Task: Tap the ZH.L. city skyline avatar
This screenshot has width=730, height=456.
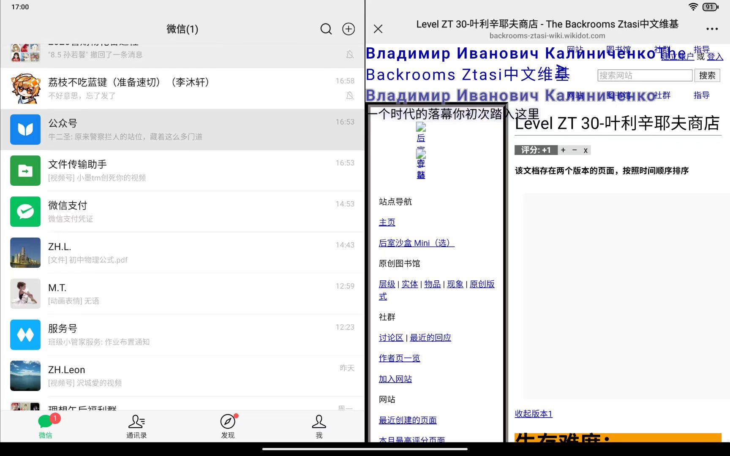Action: [25, 252]
